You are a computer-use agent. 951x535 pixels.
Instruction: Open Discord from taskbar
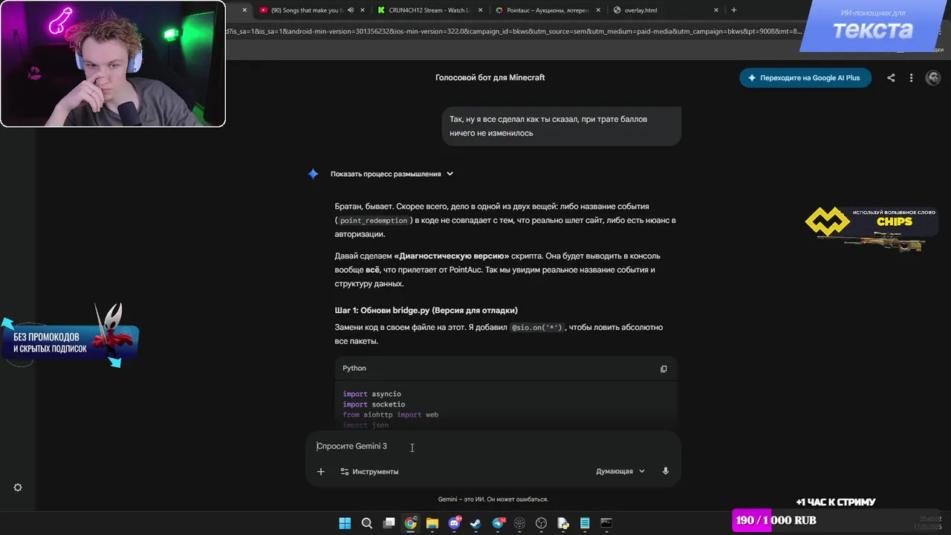tap(454, 523)
